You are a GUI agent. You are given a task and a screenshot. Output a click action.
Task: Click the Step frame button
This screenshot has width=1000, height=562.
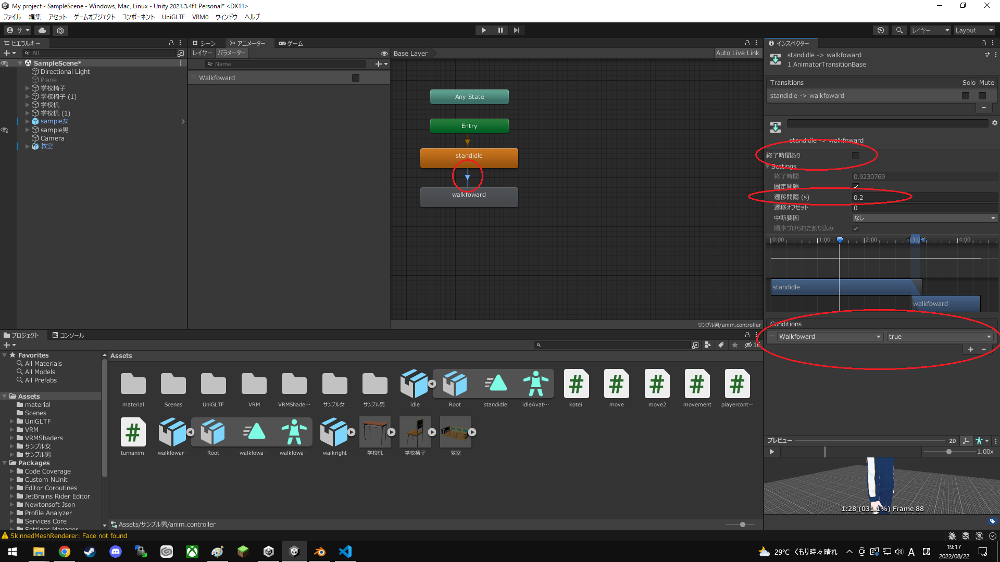pyautogui.click(x=516, y=30)
